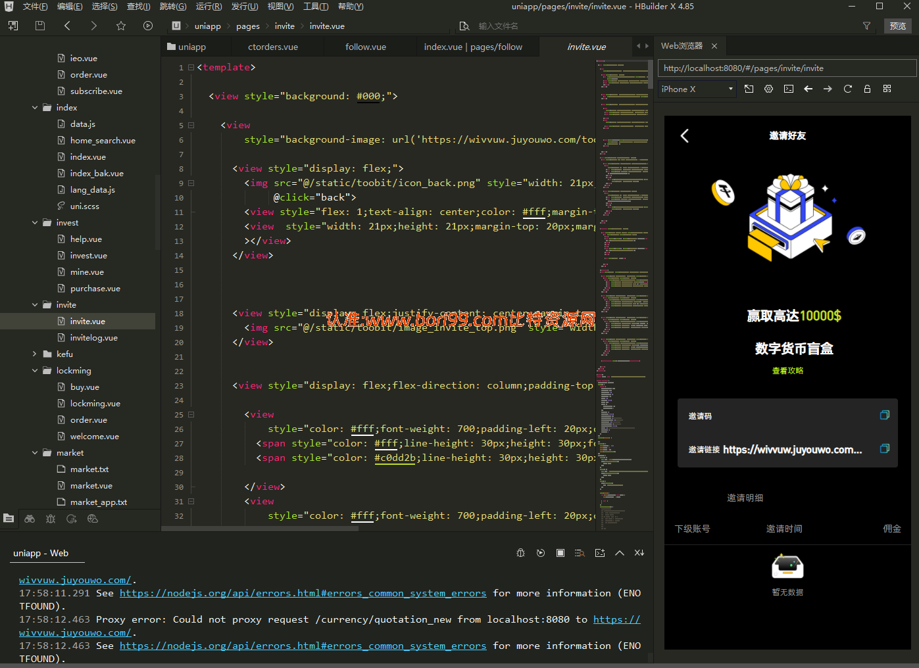This screenshot has height=668, width=919.
Task: Show the project file manager panel icon
Action: 9,518
